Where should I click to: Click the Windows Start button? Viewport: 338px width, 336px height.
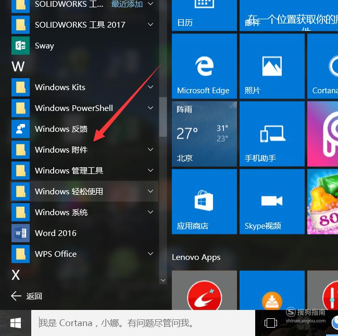click(16, 323)
